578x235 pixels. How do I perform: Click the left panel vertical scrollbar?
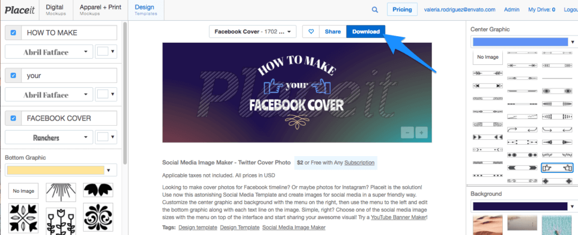click(125, 93)
